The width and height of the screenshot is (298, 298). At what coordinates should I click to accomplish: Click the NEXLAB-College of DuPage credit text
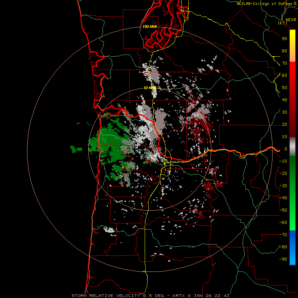[x=267, y=4]
